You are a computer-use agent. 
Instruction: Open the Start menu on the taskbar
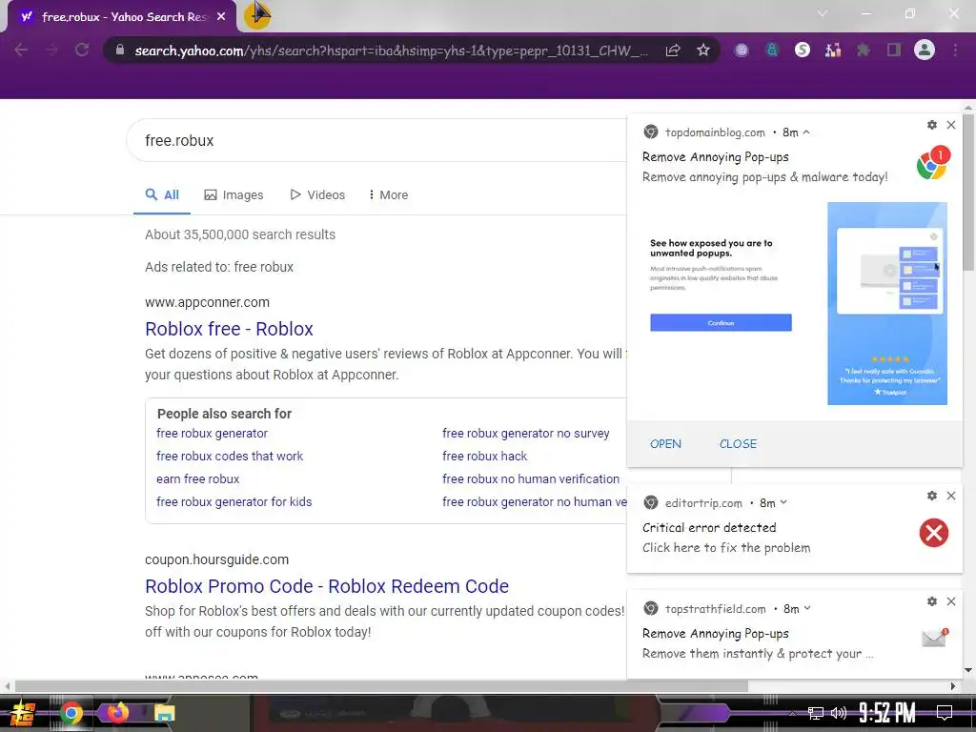tap(23, 713)
